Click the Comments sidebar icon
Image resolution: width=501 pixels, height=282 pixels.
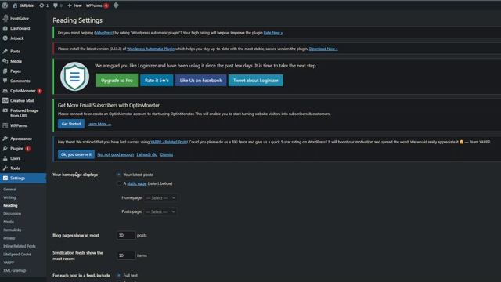click(x=5, y=81)
